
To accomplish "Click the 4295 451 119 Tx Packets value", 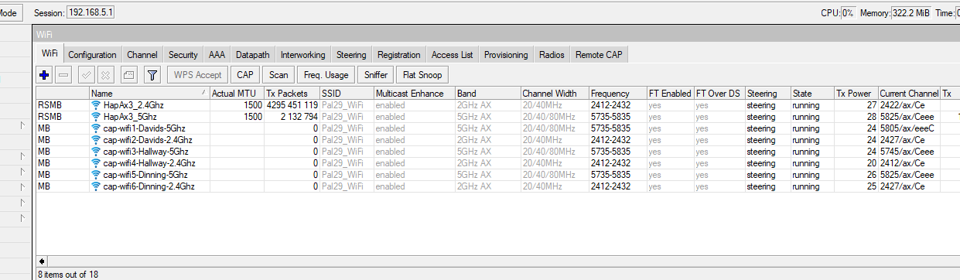I will [292, 104].
